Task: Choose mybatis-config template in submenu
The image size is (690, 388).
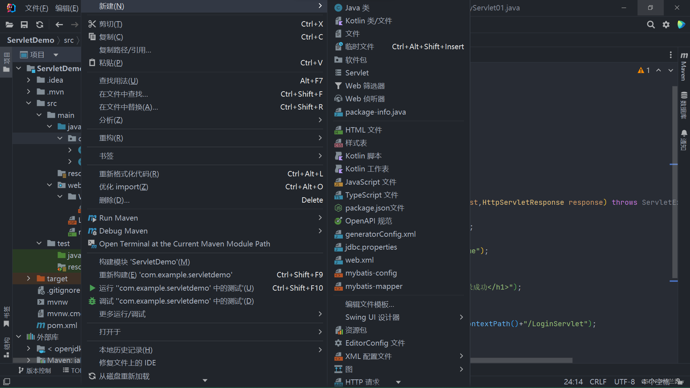Action: (399, 273)
